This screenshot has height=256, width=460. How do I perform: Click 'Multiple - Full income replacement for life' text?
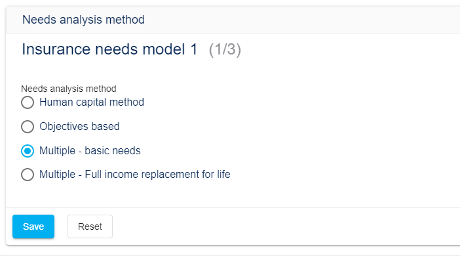tap(135, 175)
